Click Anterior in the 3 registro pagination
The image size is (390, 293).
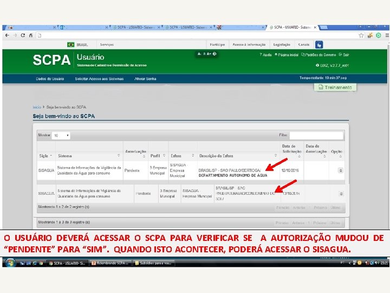[298, 223]
